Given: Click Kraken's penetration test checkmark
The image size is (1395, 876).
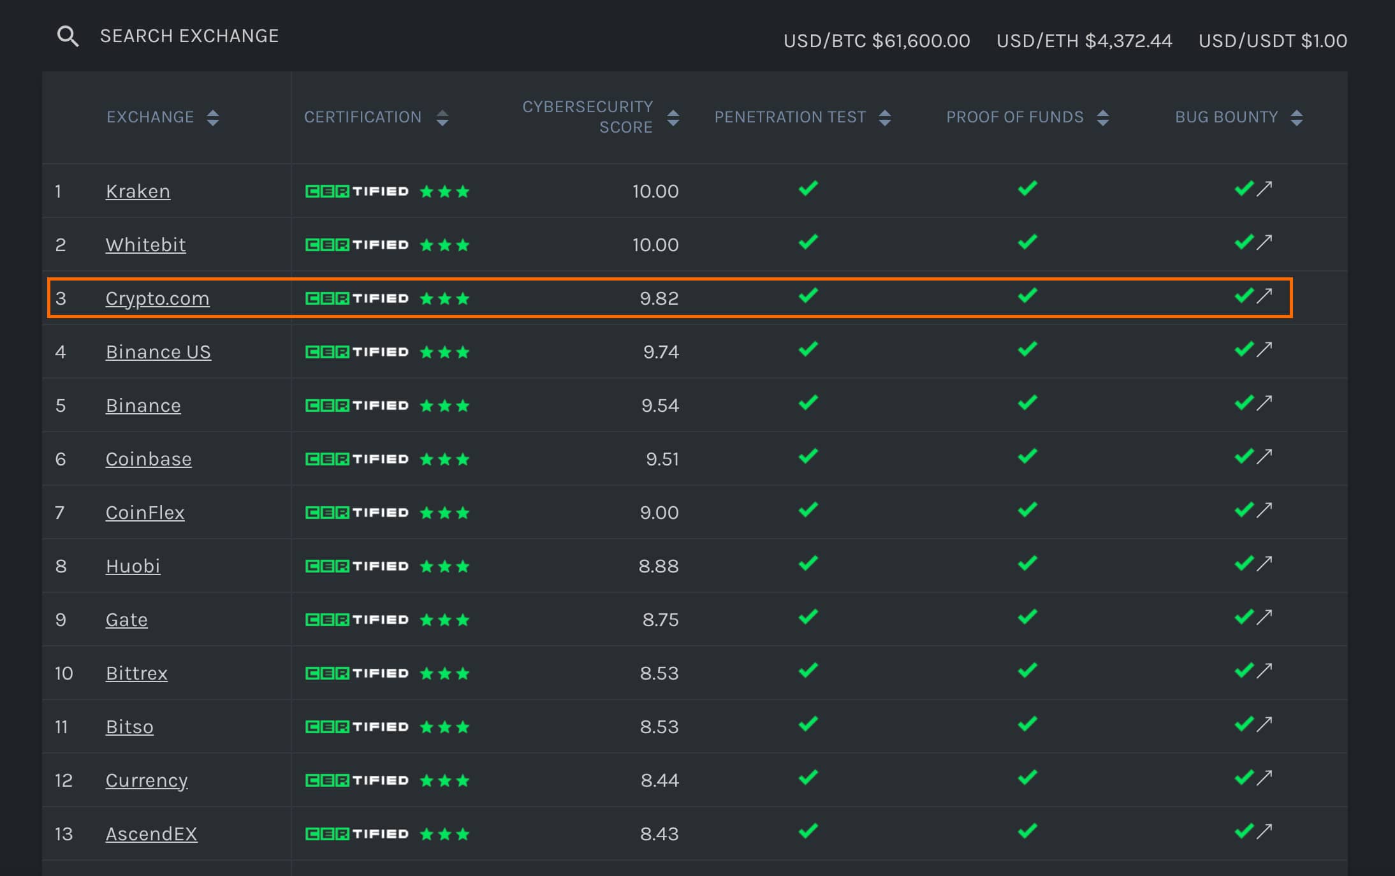Looking at the screenshot, I should pyautogui.click(x=808, y=189).
